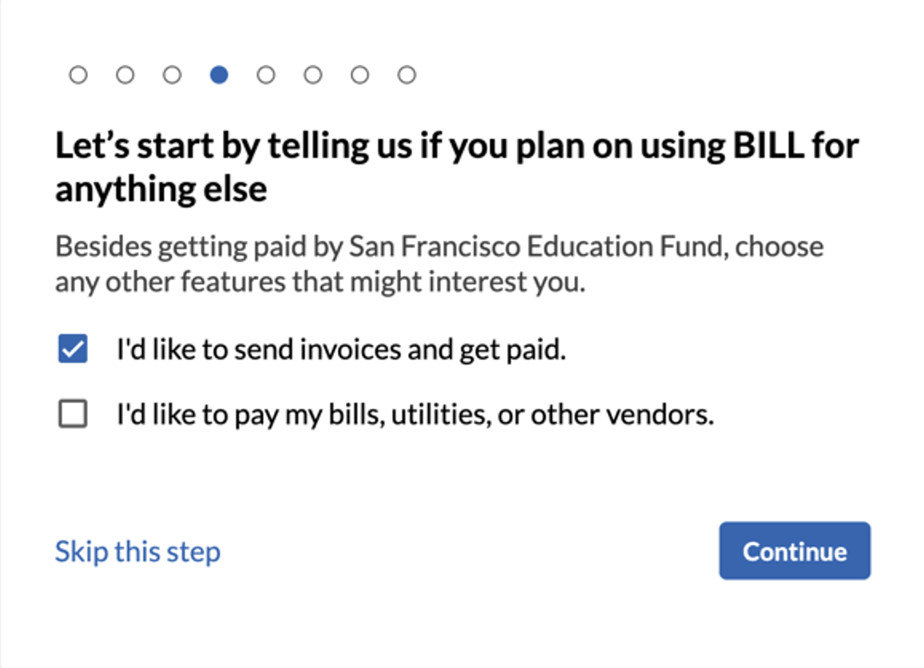Click the sixth progress indicator circle
Screen dimensions: 924x668
tap(313, 74)
